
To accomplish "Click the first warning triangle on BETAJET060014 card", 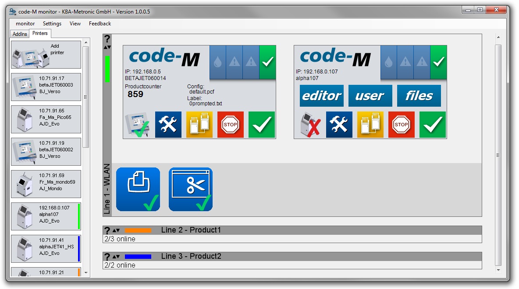I will (x=235, y=62).
